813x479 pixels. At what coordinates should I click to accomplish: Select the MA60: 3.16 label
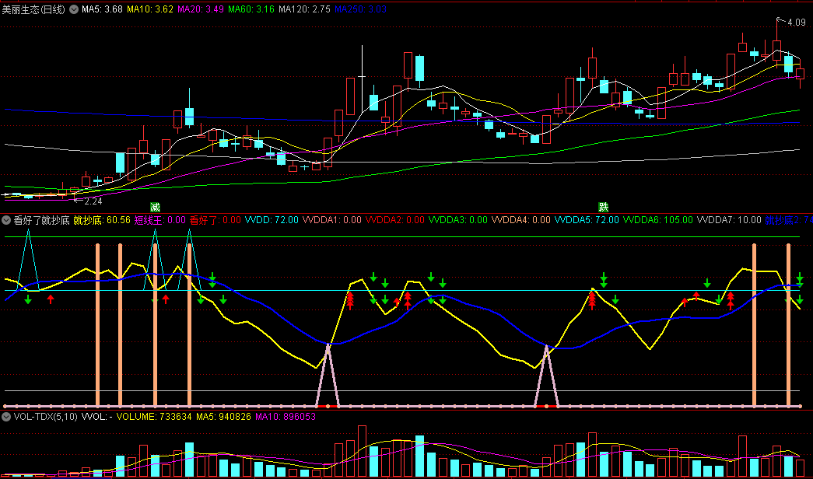[251, 9]
